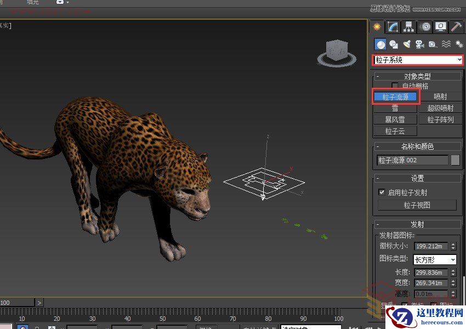Toggle the 自动栅格 checkbox

pos(395,86)
